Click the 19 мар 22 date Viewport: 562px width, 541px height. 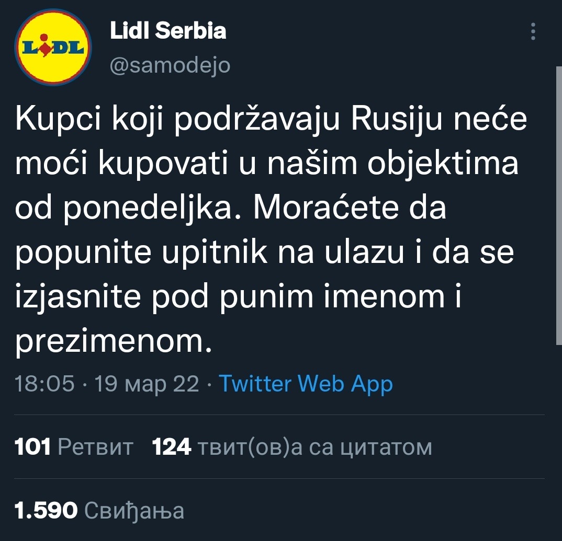tap(147, 384)
